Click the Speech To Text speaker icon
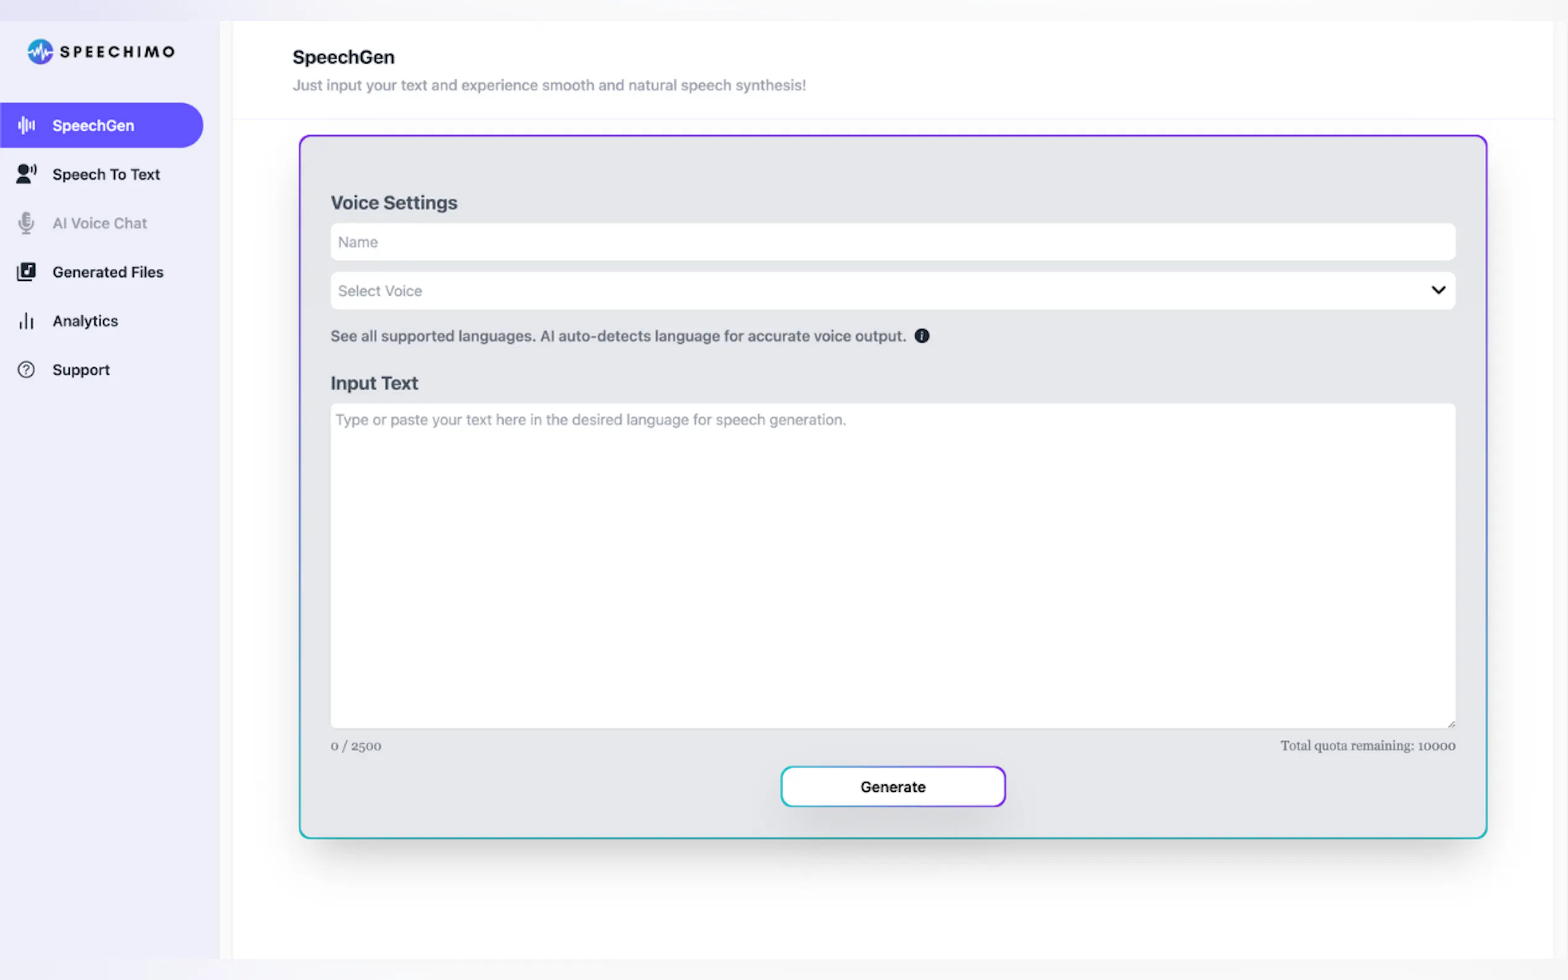The image size is (1568, 980). (26, 173)
